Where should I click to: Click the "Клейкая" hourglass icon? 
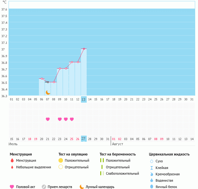[151, 168]
